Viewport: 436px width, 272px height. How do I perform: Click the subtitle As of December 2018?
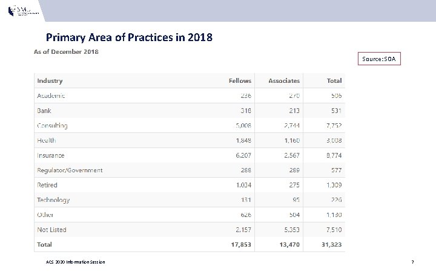point(66,51)
